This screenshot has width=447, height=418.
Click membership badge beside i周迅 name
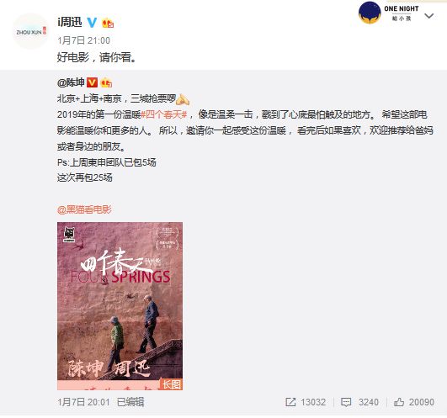click(x=108, y=23)
